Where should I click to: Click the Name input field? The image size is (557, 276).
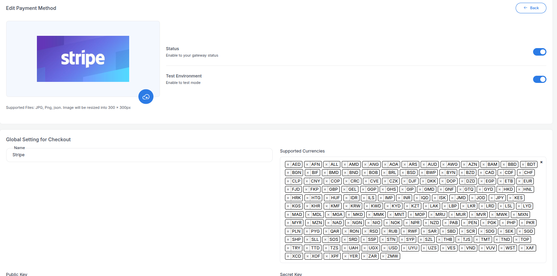pyautogui.click(x=139, y=155)
